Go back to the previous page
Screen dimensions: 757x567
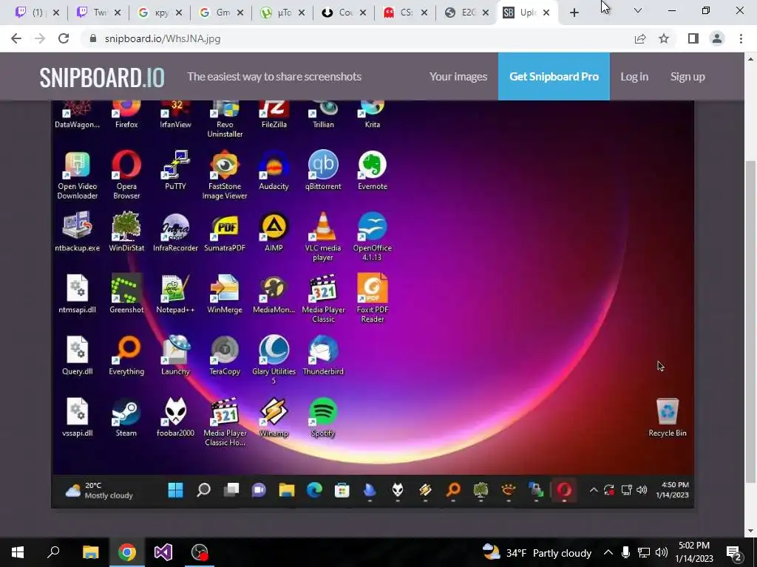pyautogui.click(x=16, y=38)
